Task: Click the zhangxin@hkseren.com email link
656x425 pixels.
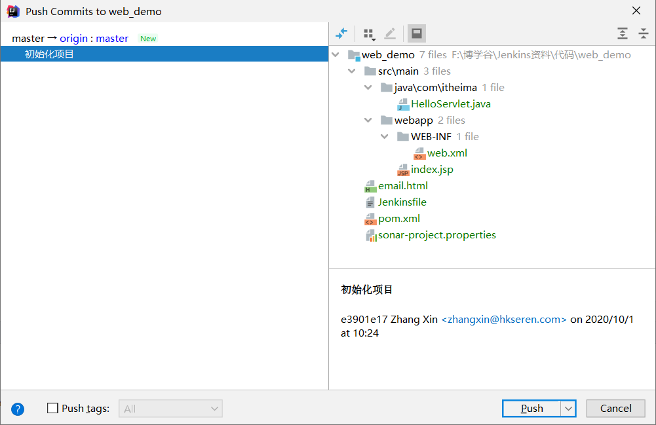Action: pos(503,320)
